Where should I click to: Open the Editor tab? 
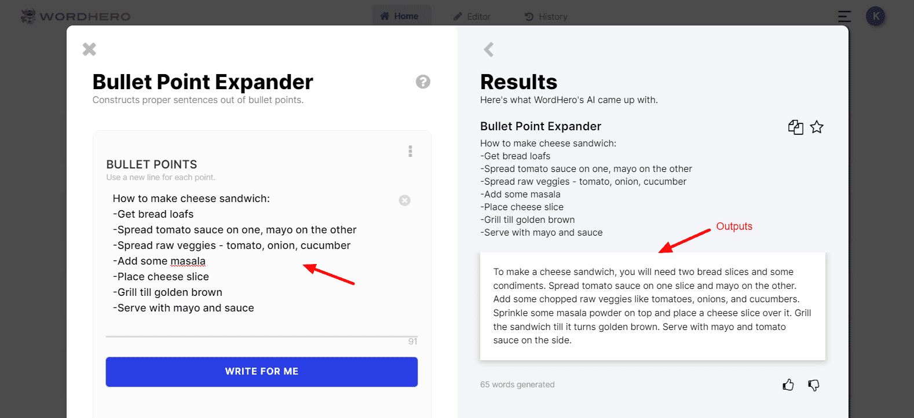pos(472,17)
